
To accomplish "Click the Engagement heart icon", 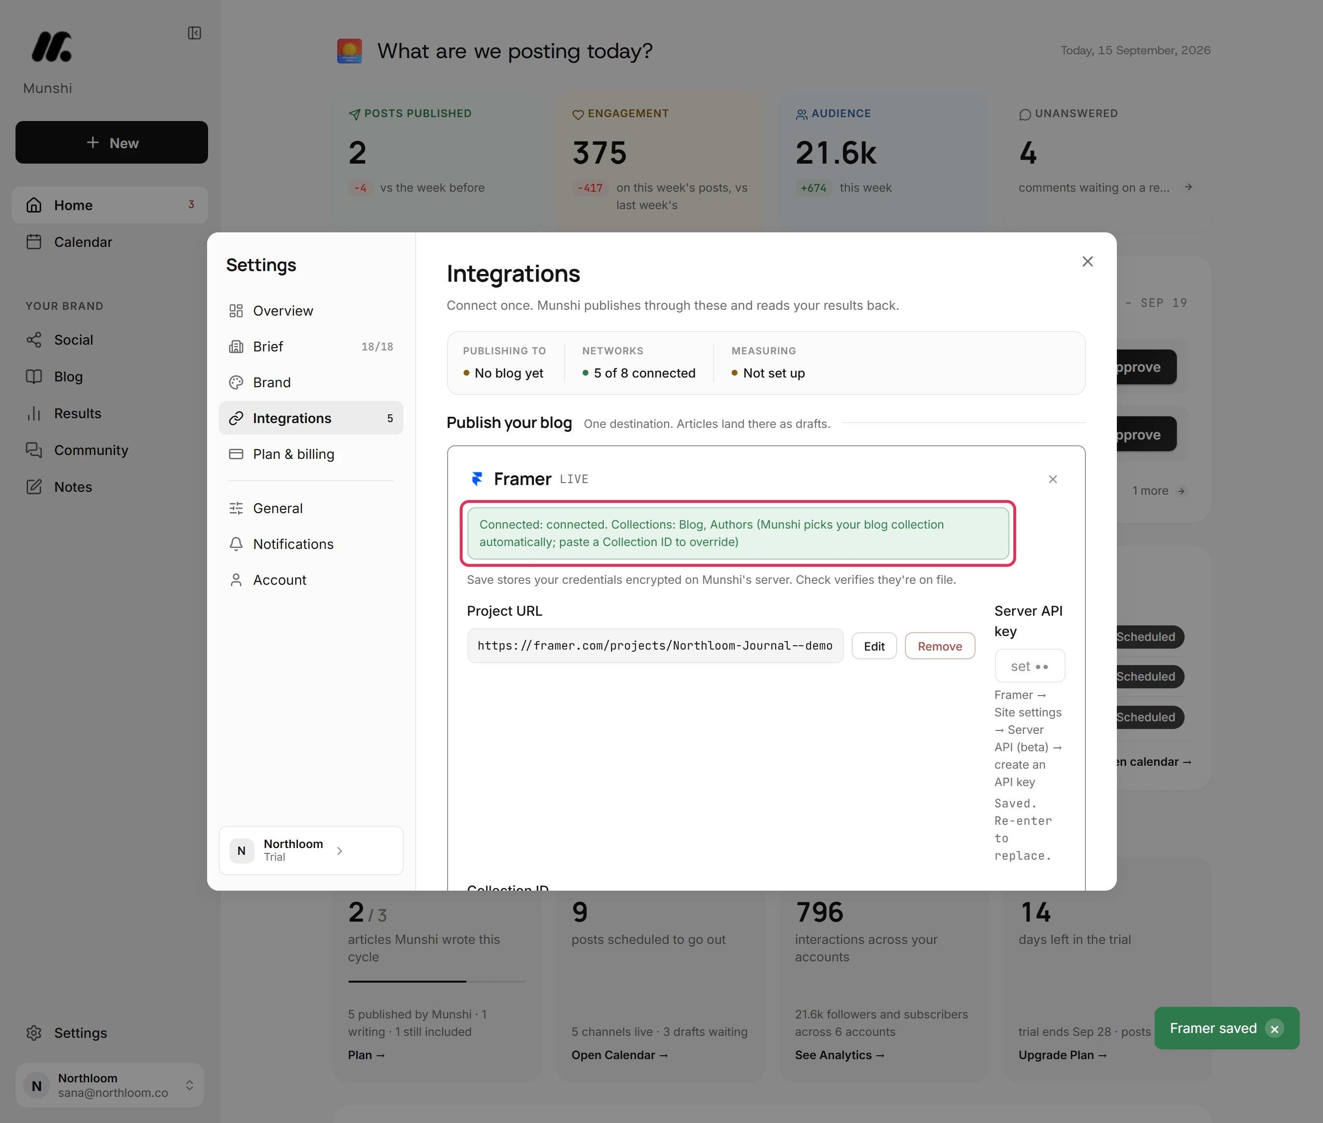I will (578, 115).
